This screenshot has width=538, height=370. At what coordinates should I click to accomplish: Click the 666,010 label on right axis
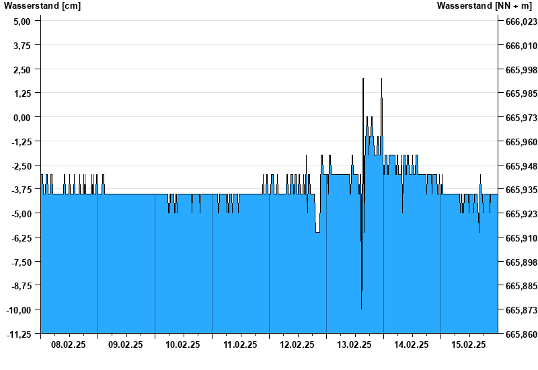click(x=522, y=46)
